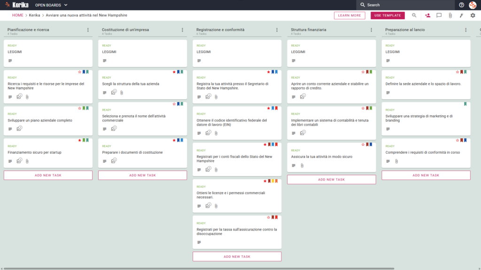Open Registrazione e conformità column menu
This screenshot has height=270, width=481.
277,30
